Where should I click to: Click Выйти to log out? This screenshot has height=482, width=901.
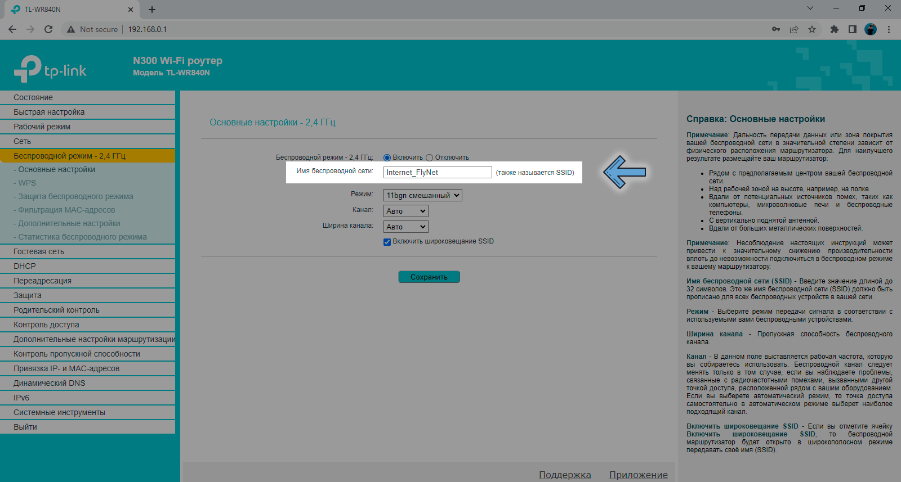[87, 427]
